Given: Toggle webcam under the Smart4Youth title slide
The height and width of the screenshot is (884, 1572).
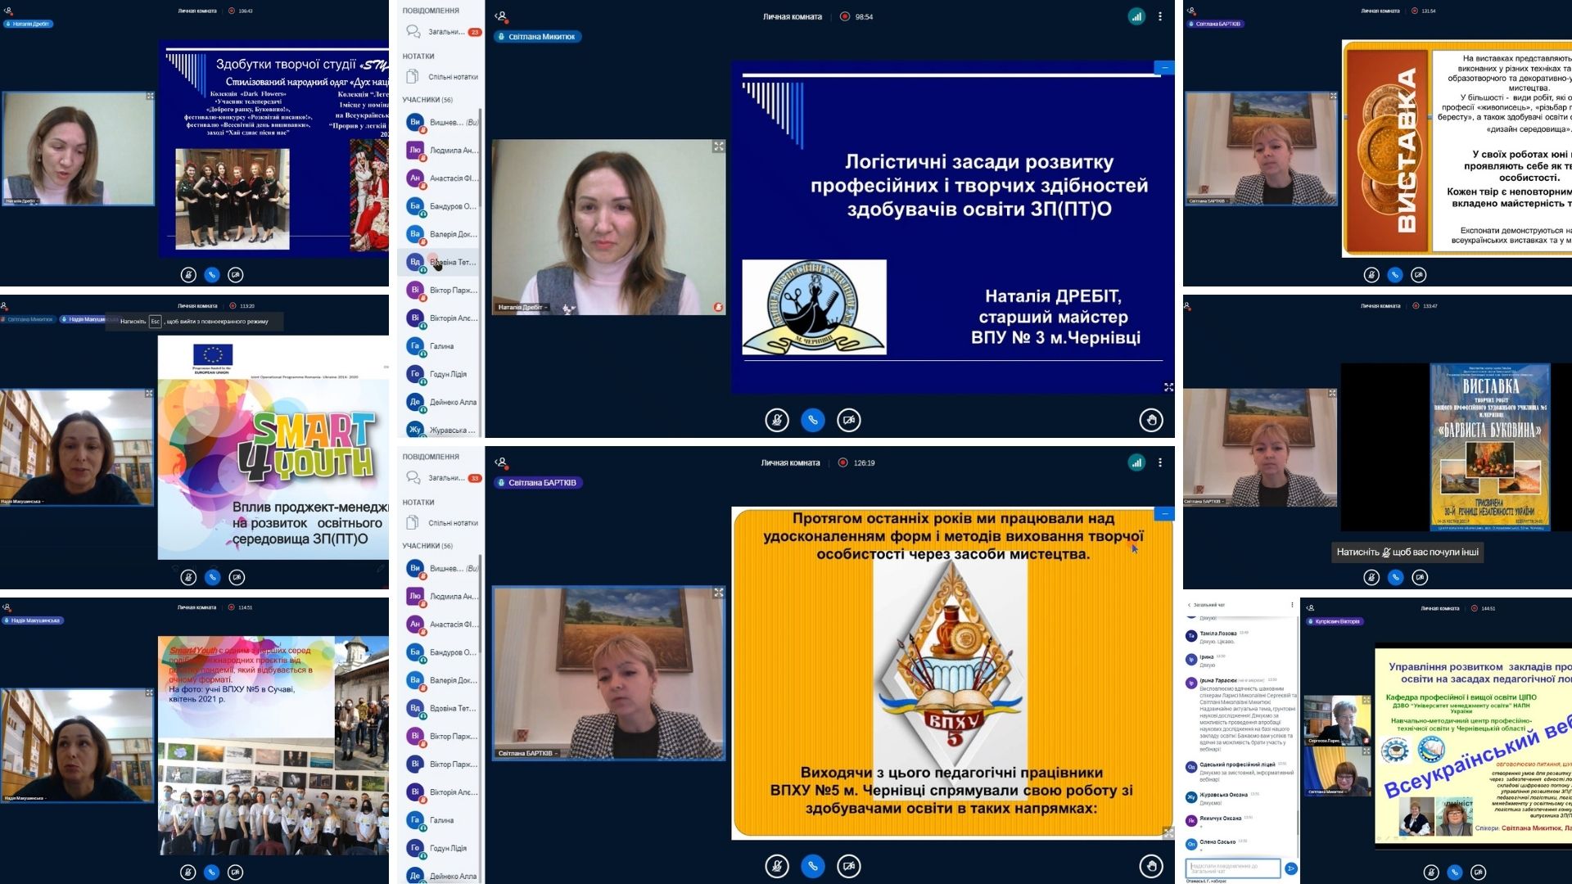Looking at the screenshot, I should tap(237, 577).
